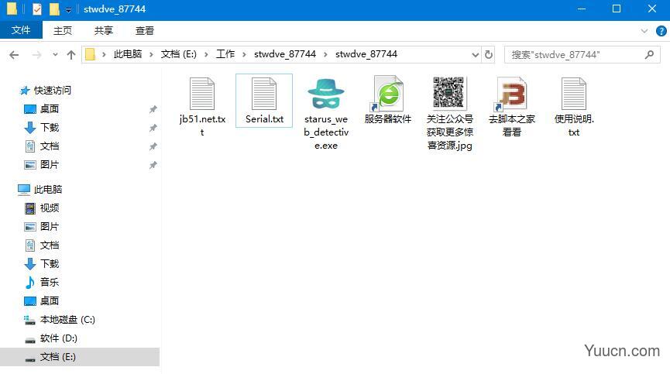Go forward with the forward arrow
The width and height of the screenshot is (670, 374).
(x=36, y=55)
